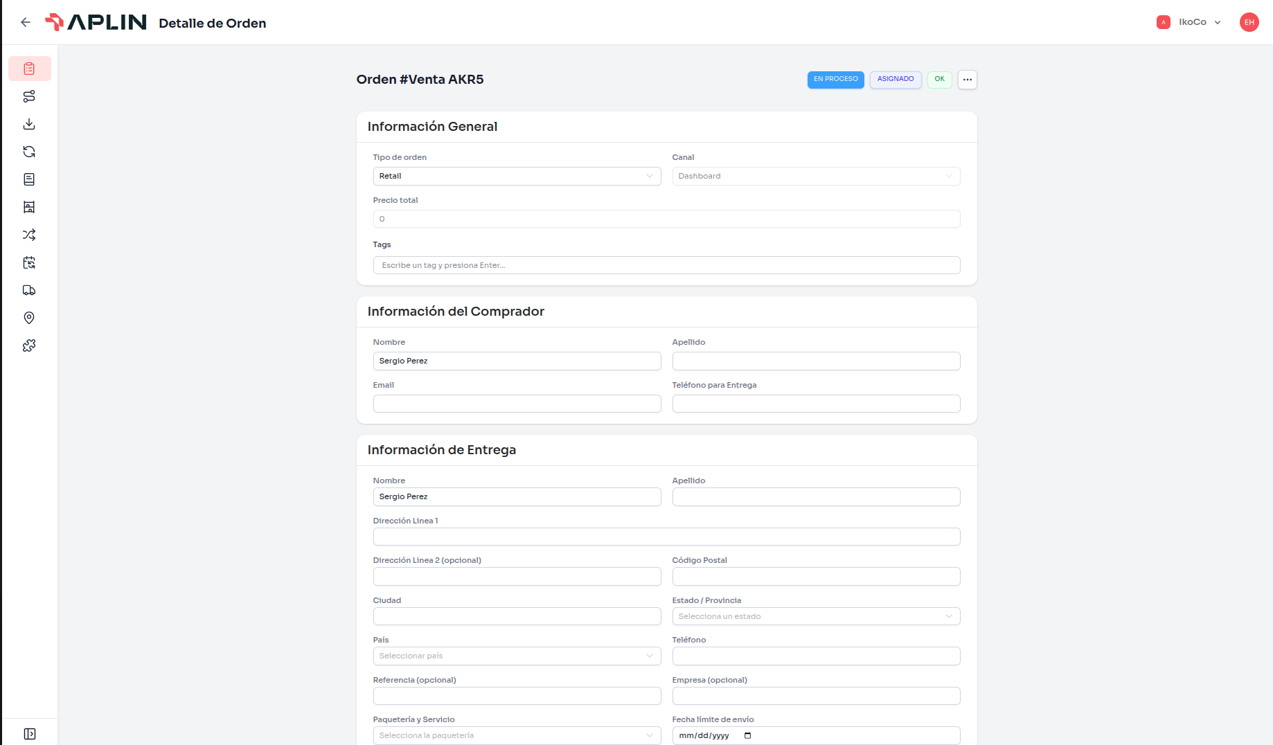This screenshot has height=745, width=1273.
Task: Open the orders clipboard sidebar icon
Action: tap(29, 69)
